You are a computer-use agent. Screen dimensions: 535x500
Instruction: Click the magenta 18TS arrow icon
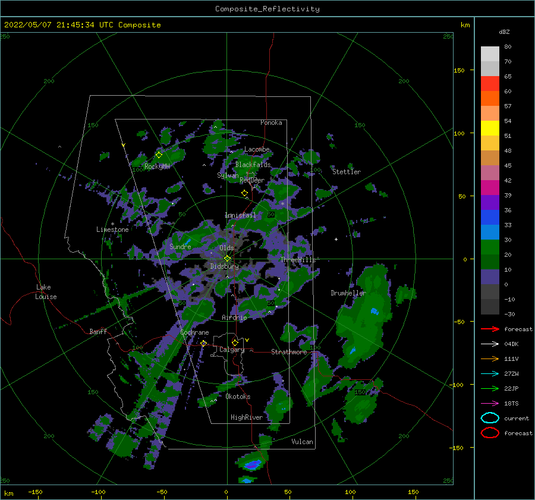tap(490, 404)
